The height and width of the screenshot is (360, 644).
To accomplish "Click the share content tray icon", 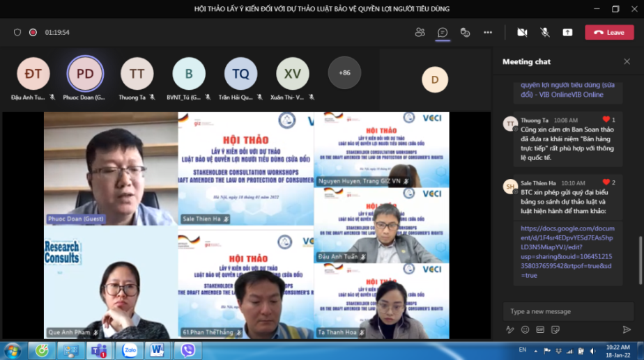I will 567,32.
